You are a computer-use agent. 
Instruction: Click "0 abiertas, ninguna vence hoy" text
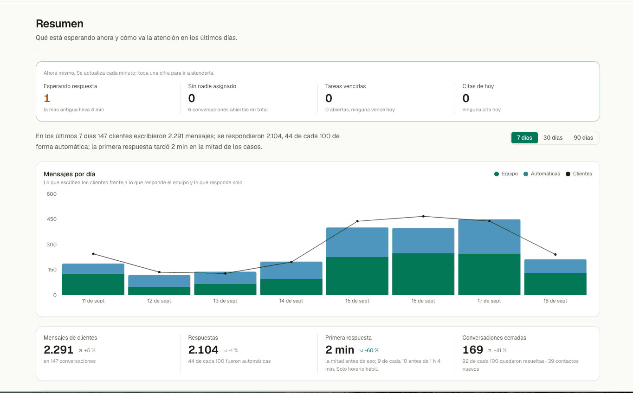[x=360, y=110]
